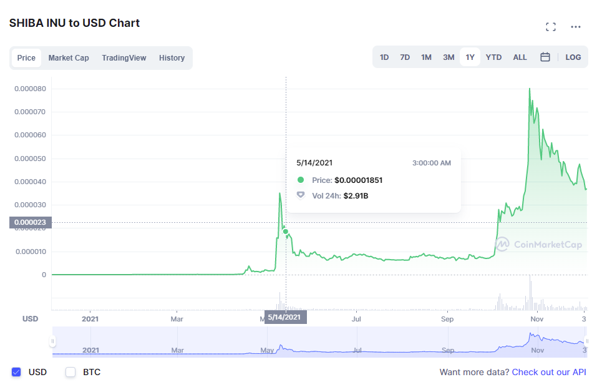Viewport: 597px width, 382px height.
Task: Click the right handle of range navigator
Action: pyautogui.click(x=587, y=341)
